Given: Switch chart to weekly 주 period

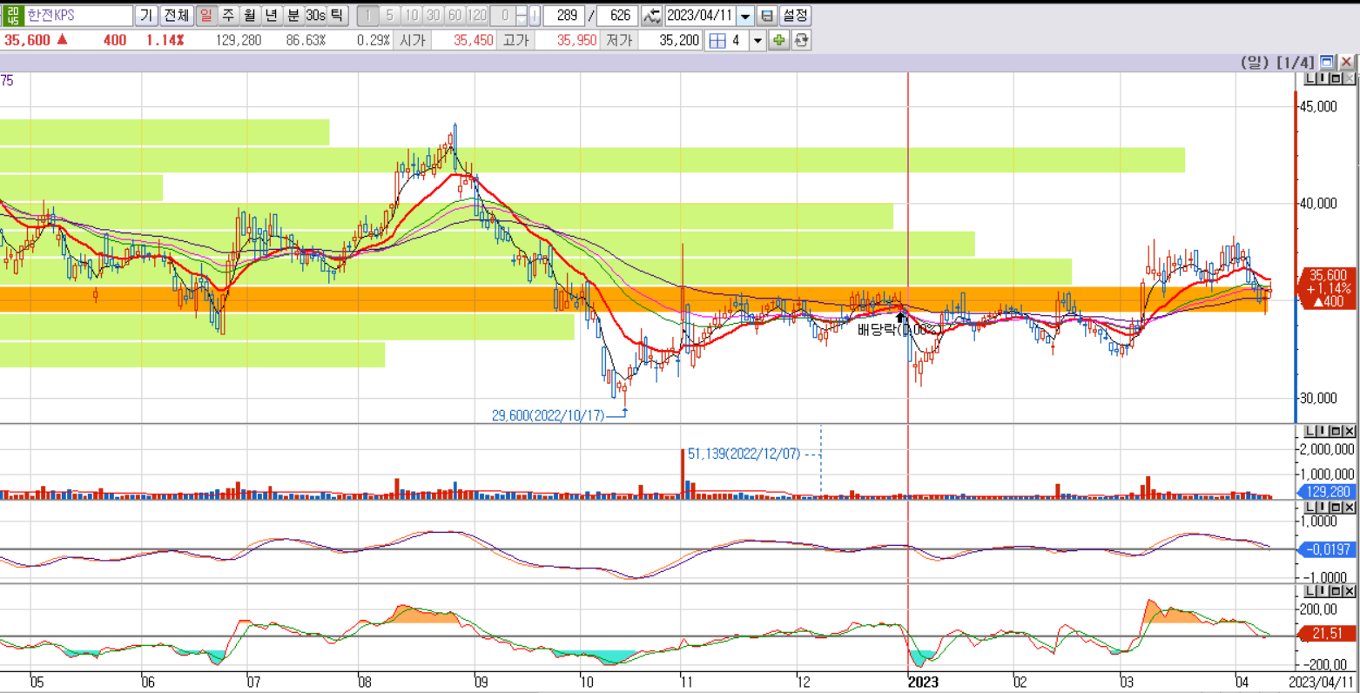Looking at the screenshot, I should 228,16.
